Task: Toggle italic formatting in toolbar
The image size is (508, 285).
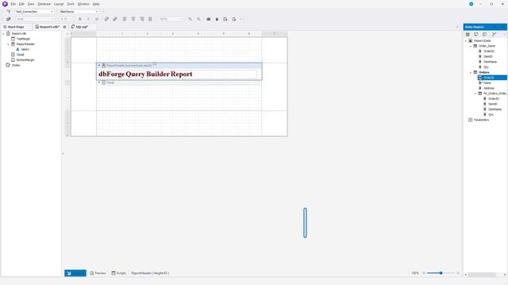Action: [x=88, y=19]
